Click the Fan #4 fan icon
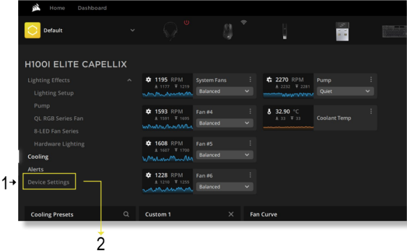This screenshot has width=407, height=252. (148, 112)
